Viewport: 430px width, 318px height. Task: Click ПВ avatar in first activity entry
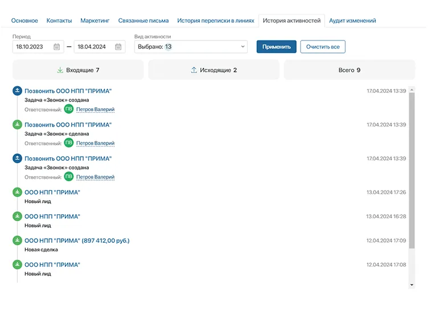[x=69, y=109]
